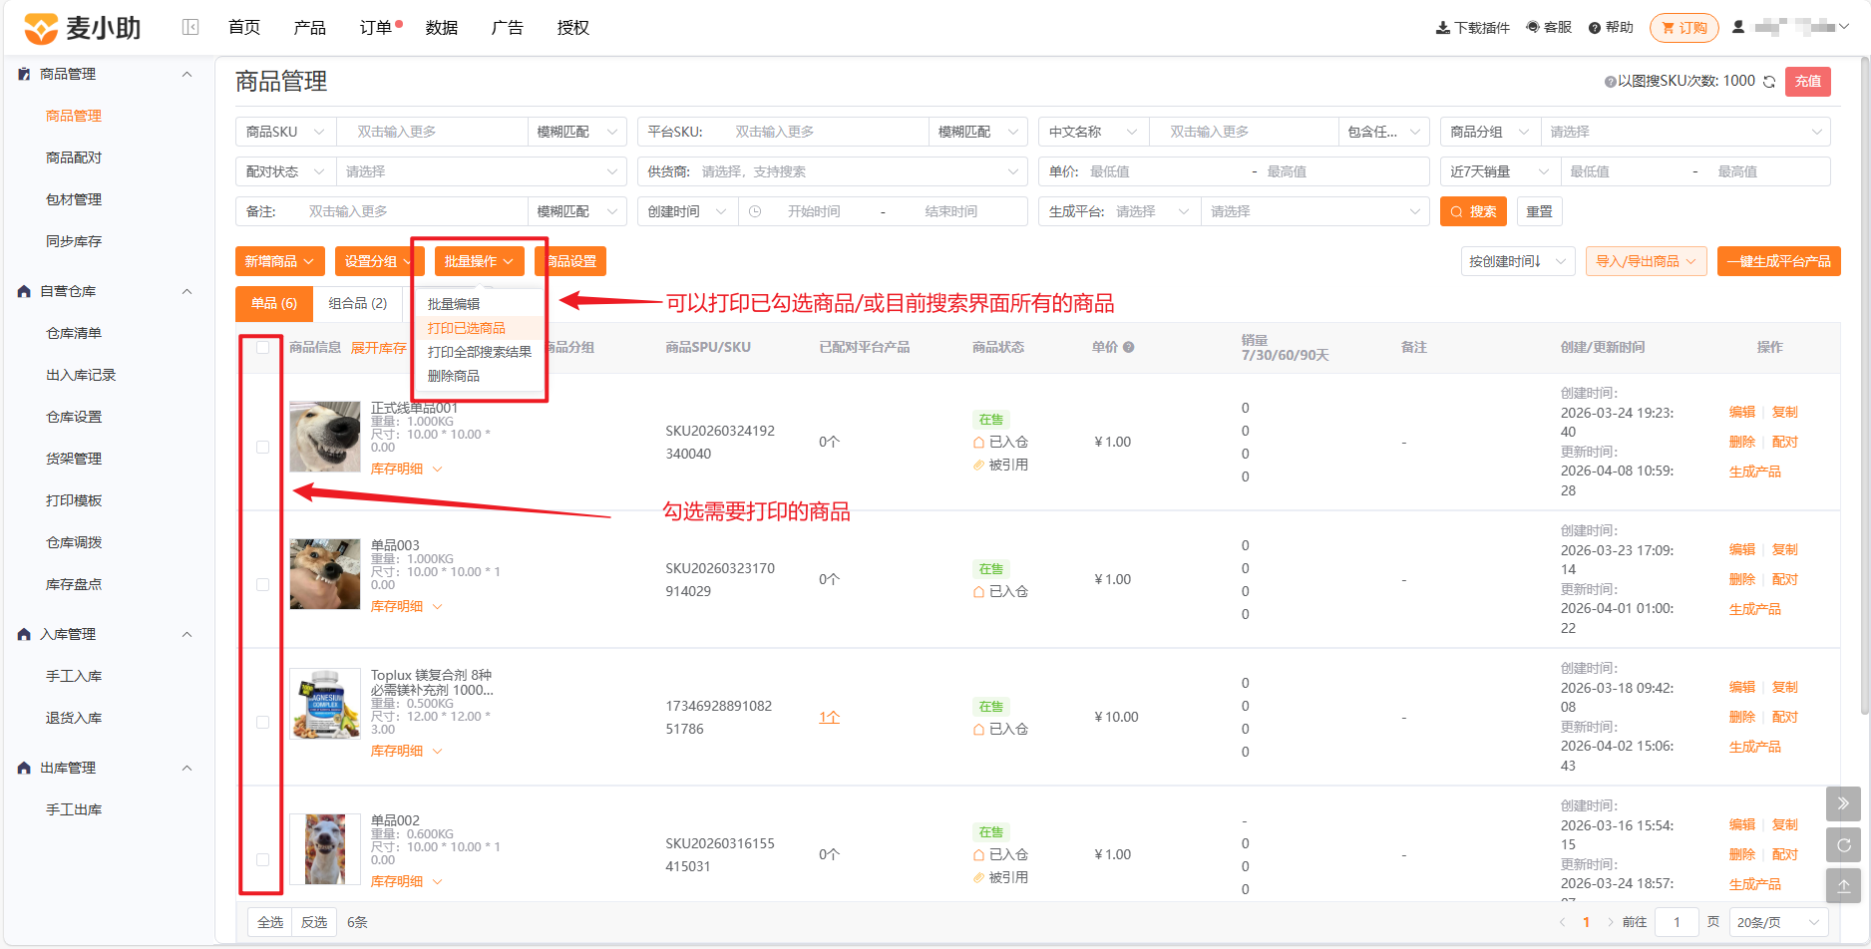The image size is (1871, 949).
Task: Click the floating refresh button
Action: tap(1843, 844)
